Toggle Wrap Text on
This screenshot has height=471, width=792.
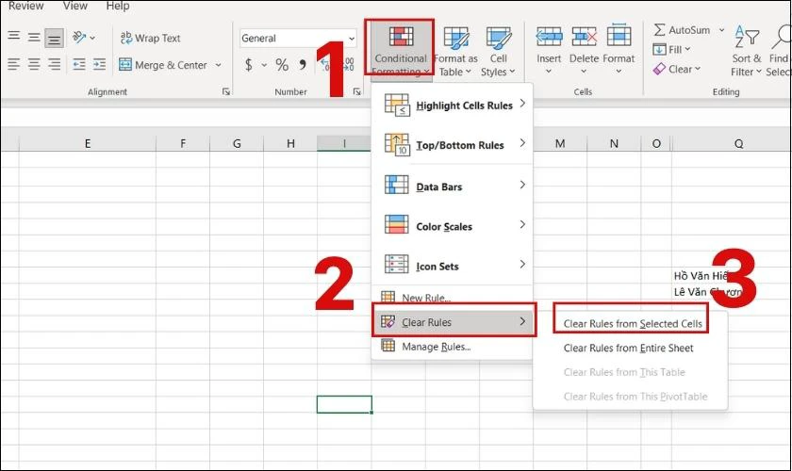pos(151,38)
